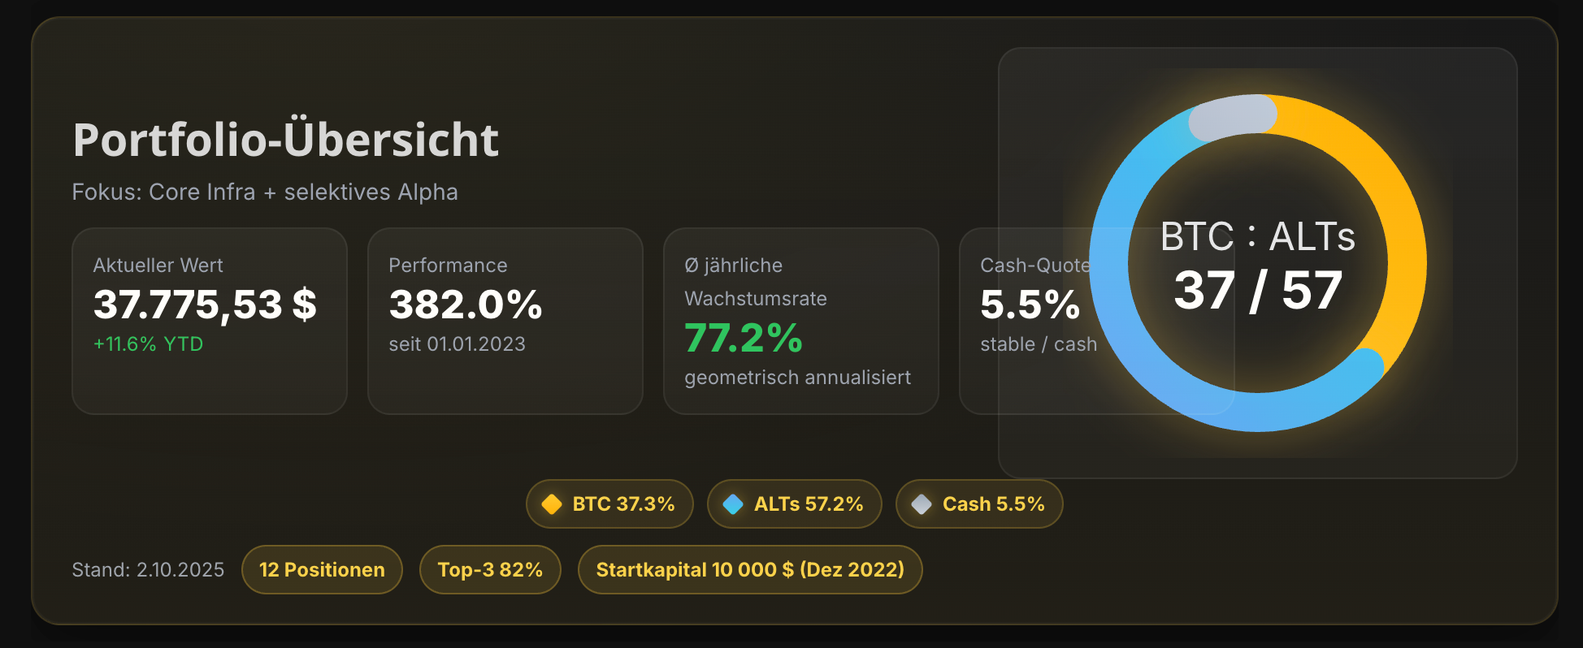Click the 37 / 57 donut center label
The image size is (1583, 648).
(x=1257, y=291)
